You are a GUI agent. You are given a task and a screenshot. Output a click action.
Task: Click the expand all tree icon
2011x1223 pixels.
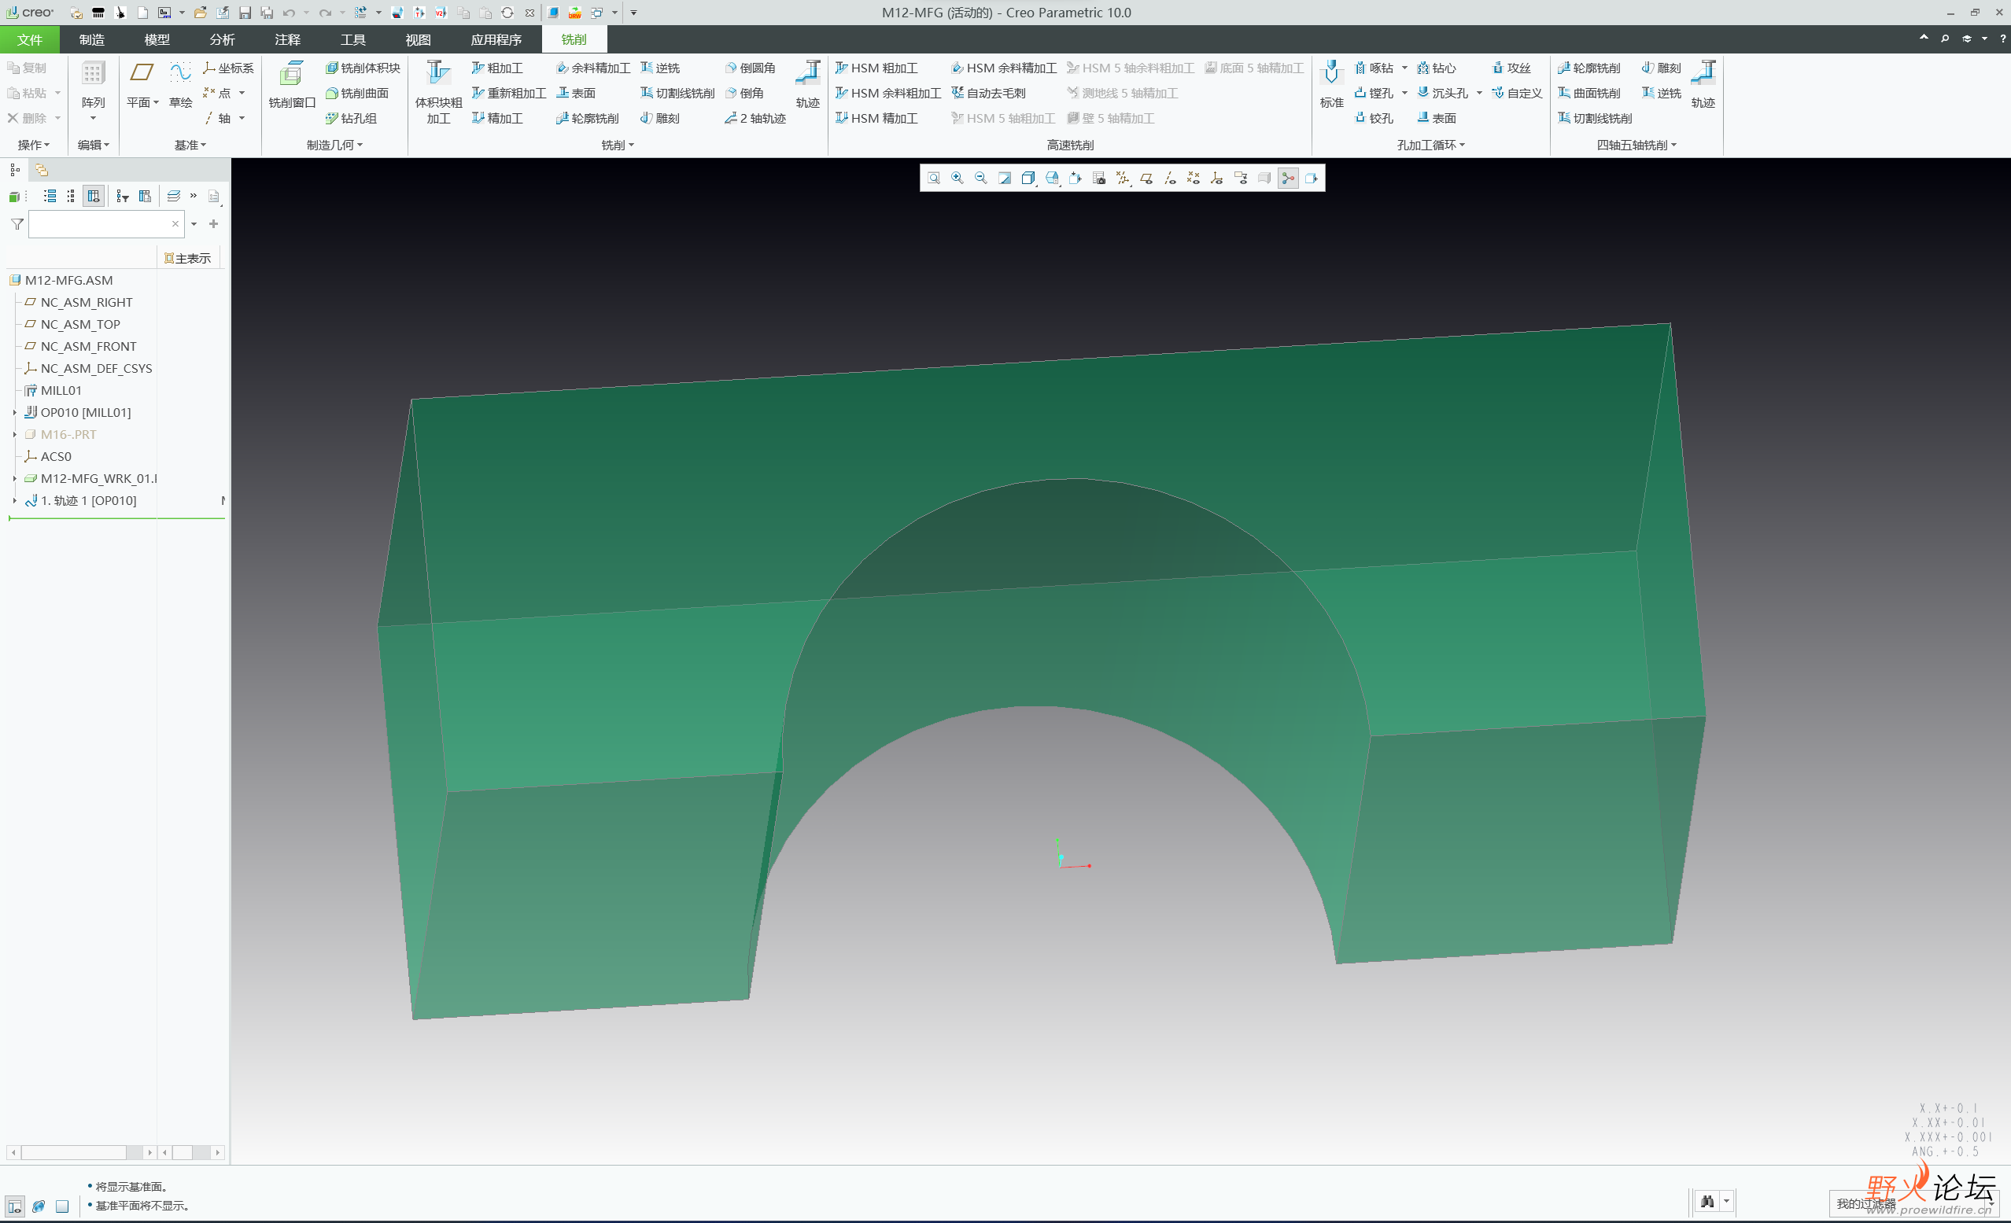click(x=50, y=196)
